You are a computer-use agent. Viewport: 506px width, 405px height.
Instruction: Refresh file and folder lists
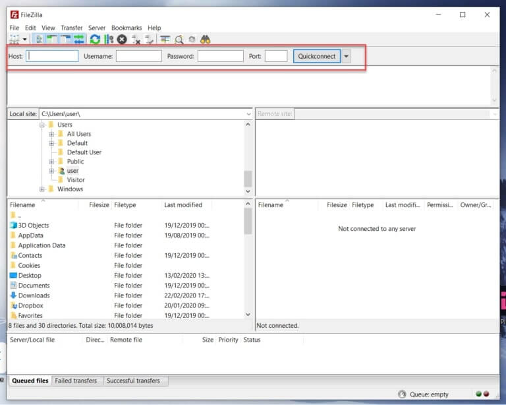95,40
